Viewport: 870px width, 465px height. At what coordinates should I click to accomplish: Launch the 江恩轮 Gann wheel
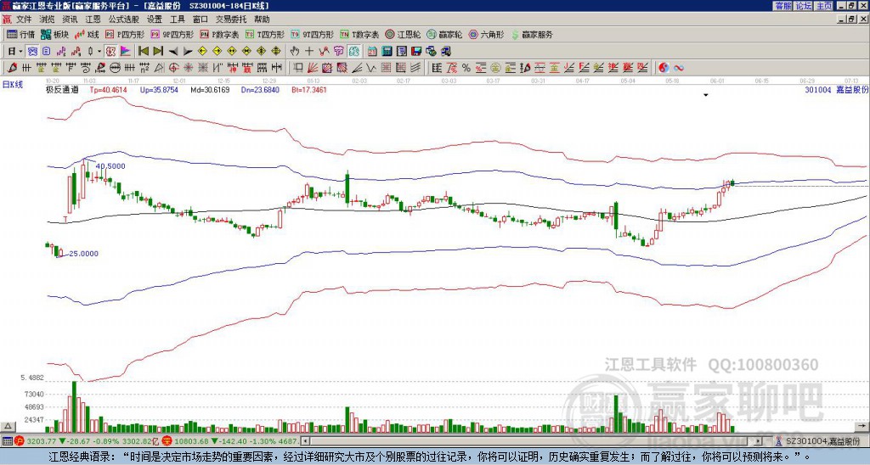tap(403, 34)
